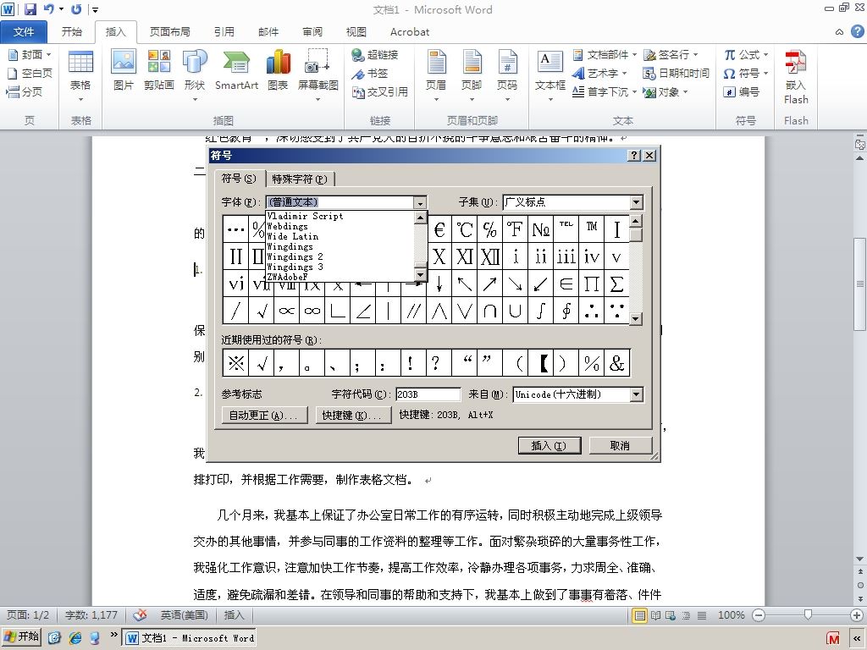Insert a picture (图片) from file

pos(124,70)
